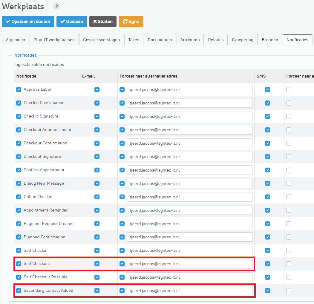Enable SMS force checkbox for Confirm Appointment
Image resolution: width=314 pixels, height=304 pixels.
click(289, 170)
